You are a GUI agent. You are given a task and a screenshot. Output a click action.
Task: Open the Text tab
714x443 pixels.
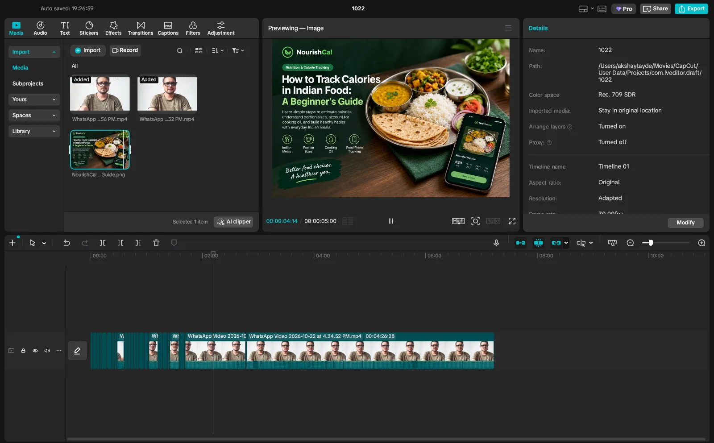coord(65,29)
